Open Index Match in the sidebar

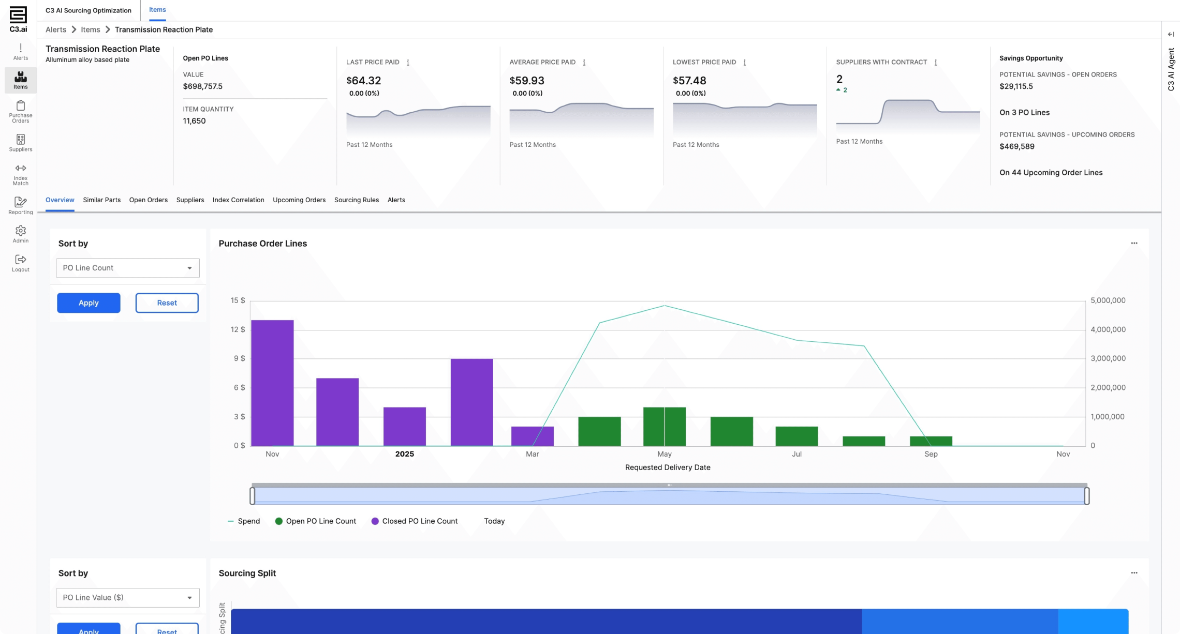coord(21,174)
